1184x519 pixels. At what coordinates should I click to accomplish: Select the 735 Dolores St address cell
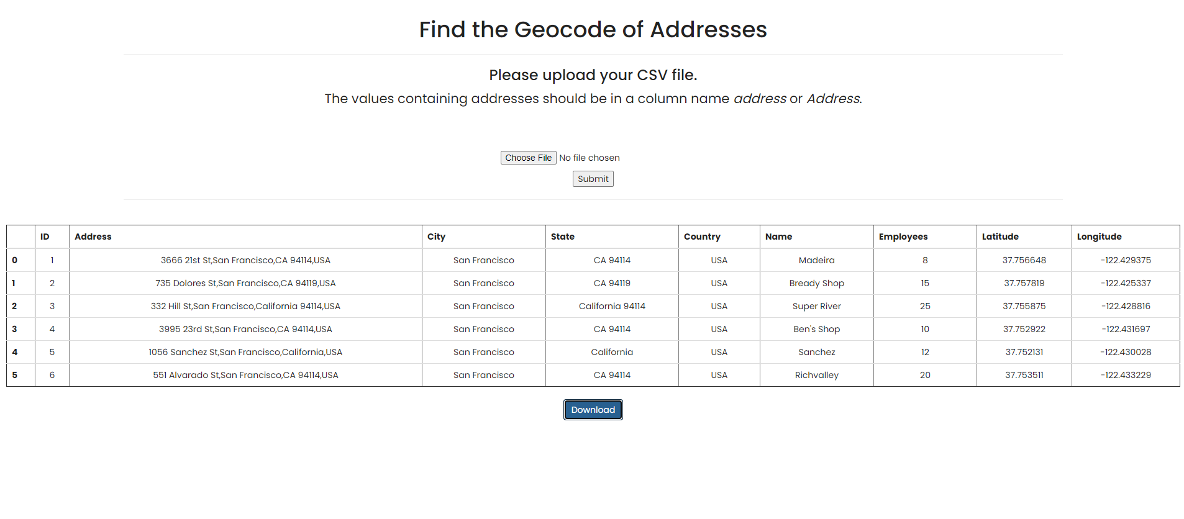[x=247, y=283]
